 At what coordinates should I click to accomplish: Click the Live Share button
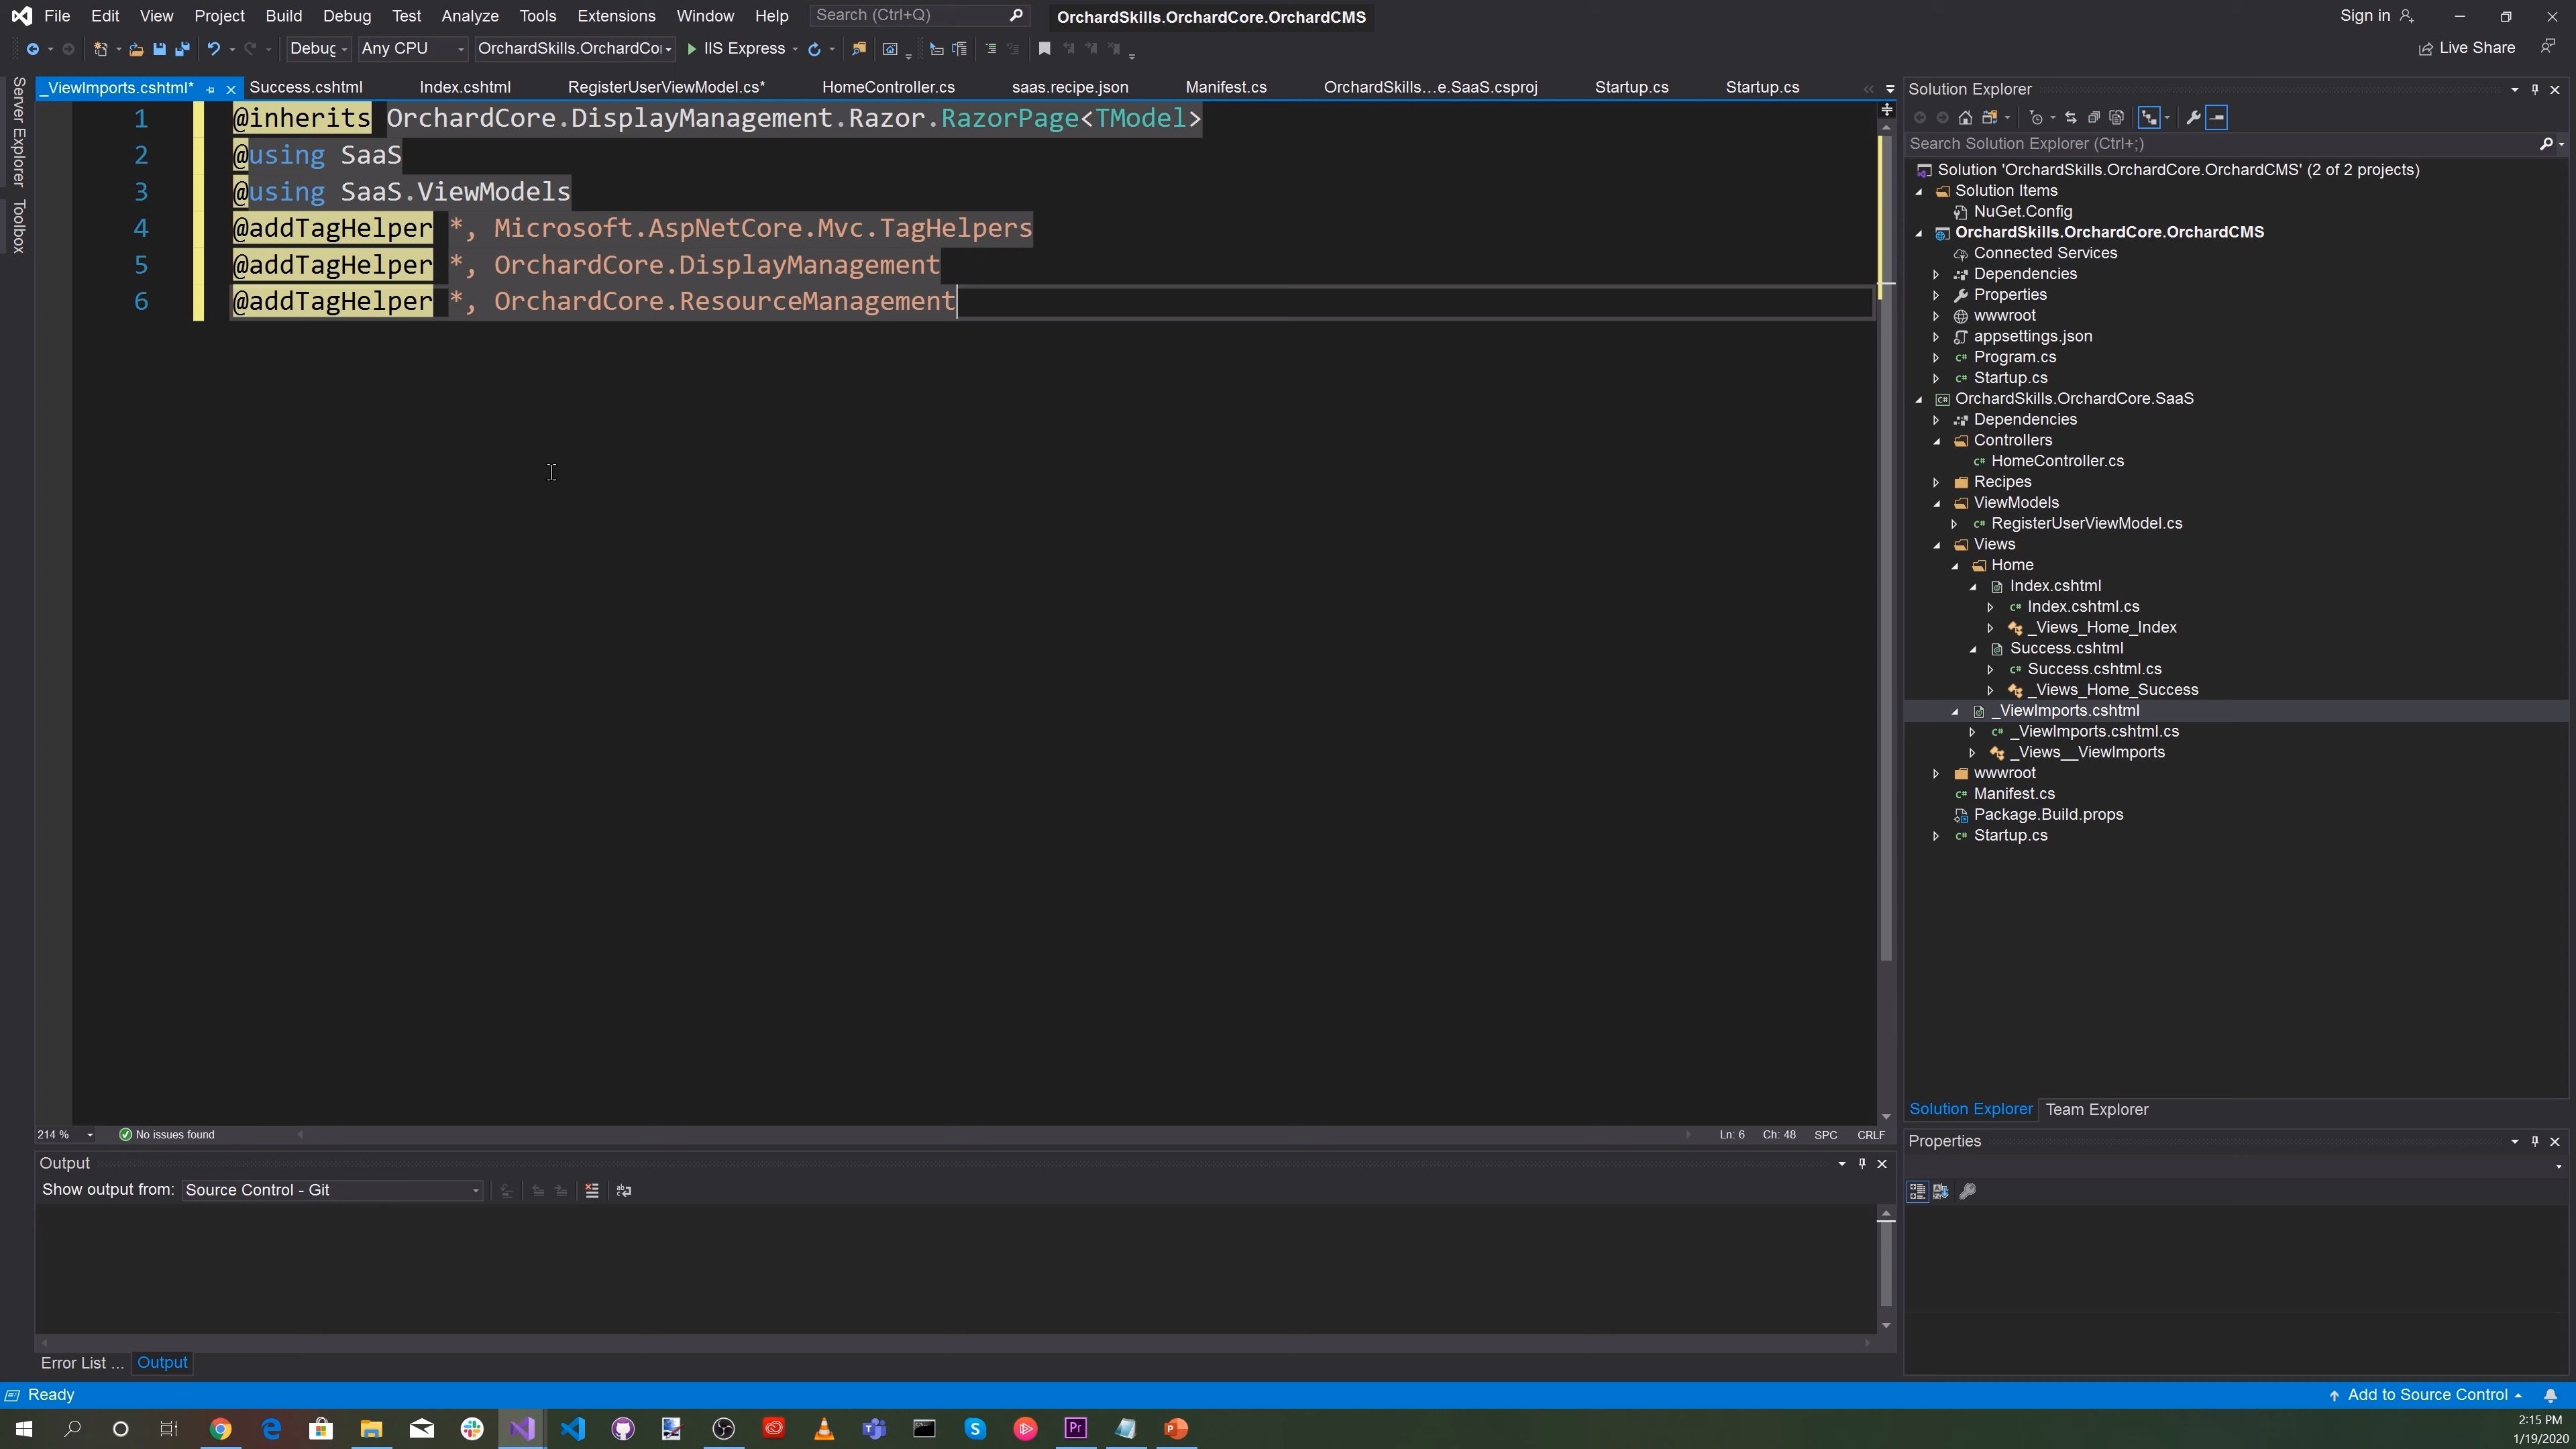coord(2467,48)
